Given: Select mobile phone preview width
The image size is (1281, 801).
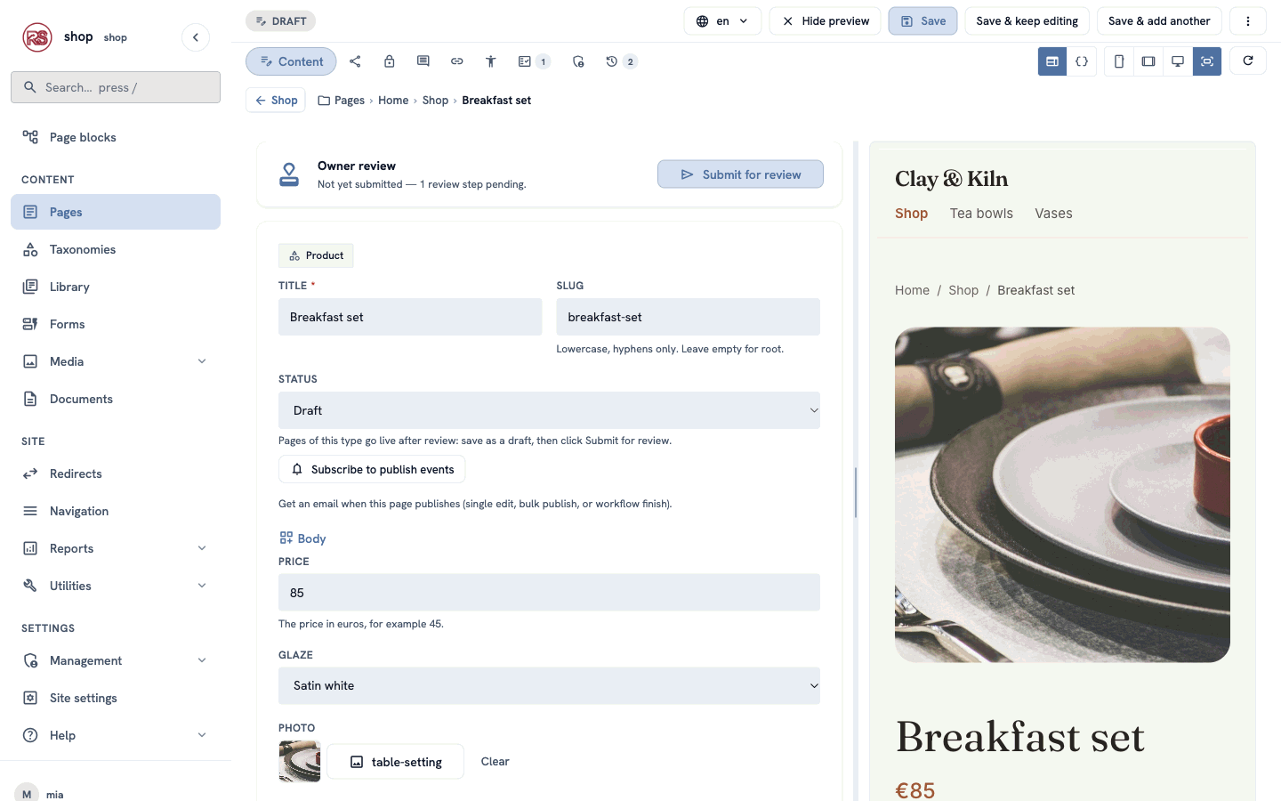Looking at the screenshot, I should tap(1119, 61).
